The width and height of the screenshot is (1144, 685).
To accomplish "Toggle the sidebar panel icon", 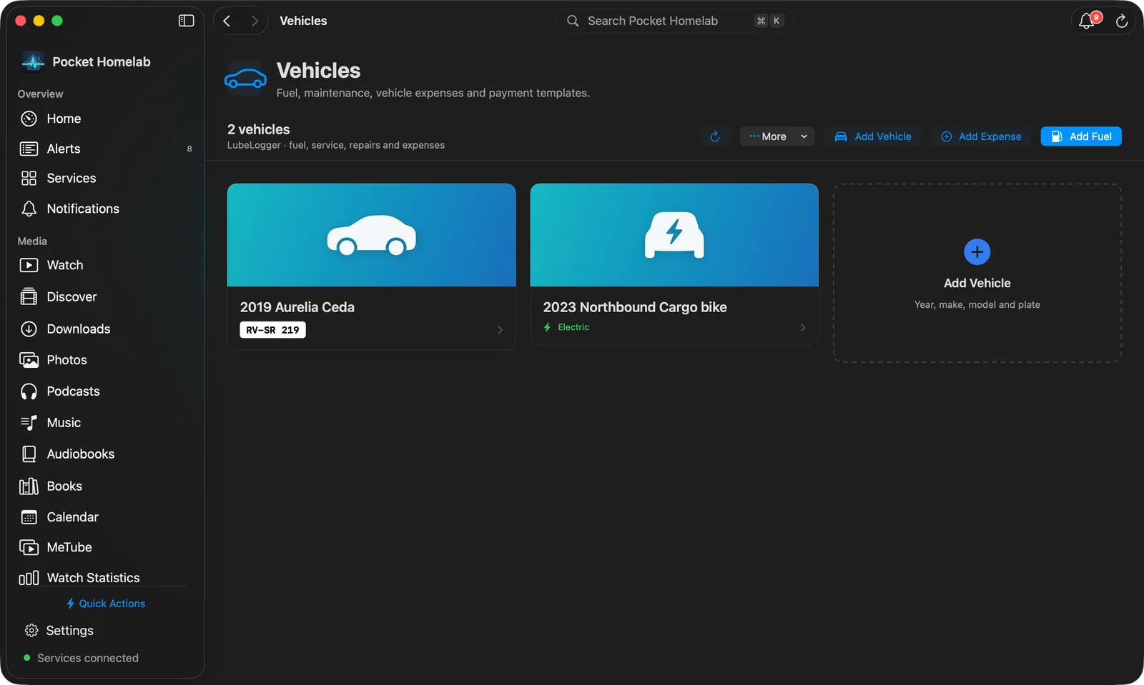I will click(186, 21).
